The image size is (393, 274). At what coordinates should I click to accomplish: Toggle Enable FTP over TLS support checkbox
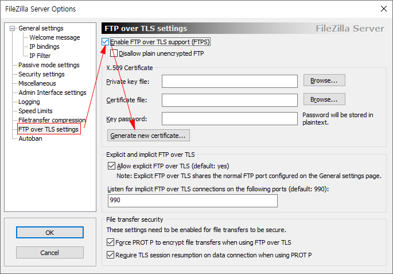coord(105,42)
